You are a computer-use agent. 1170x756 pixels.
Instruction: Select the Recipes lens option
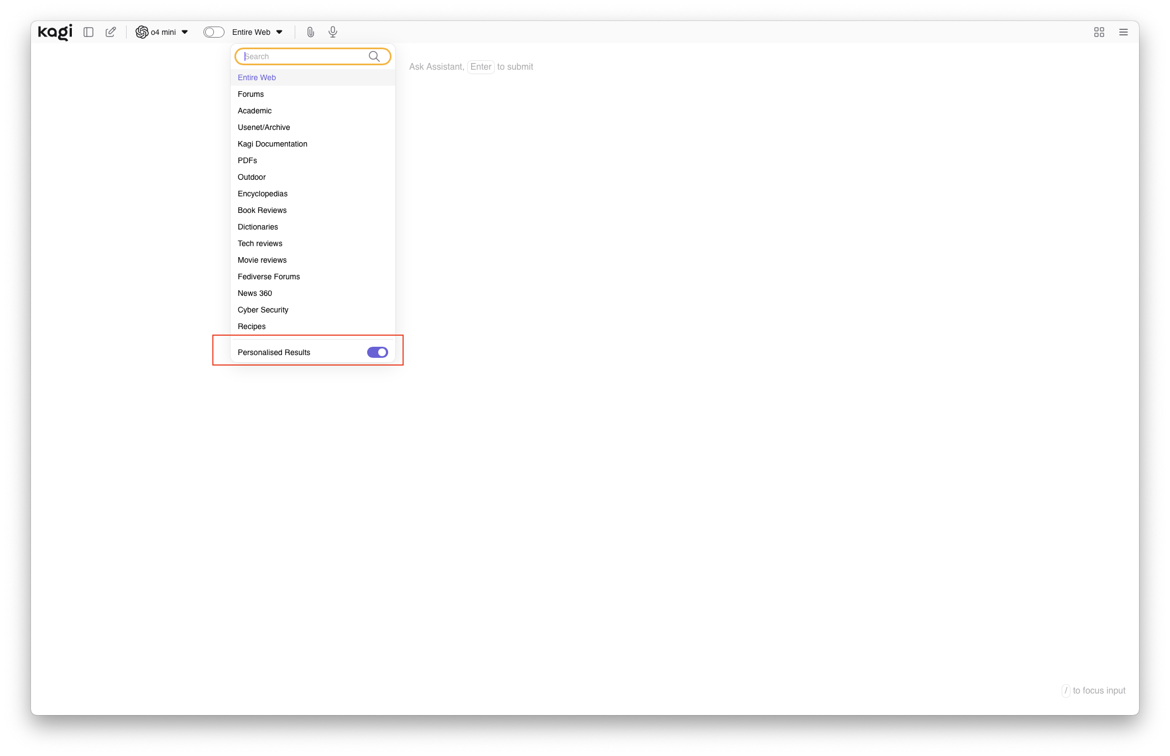tap(251, 326)
